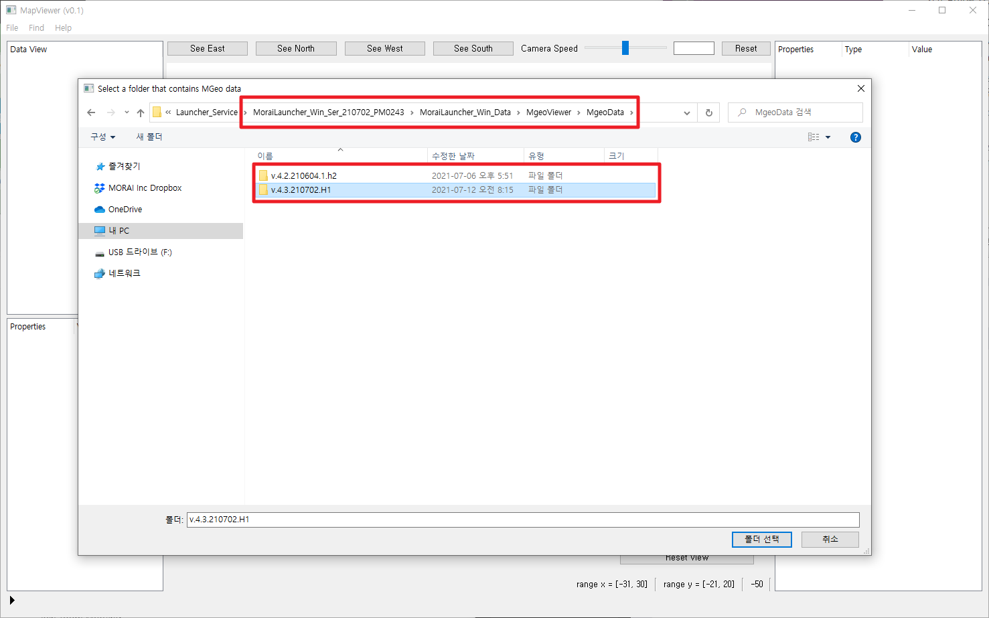Screen dimensions: 989x618
Task: Expand the address bar history dropdown
Action: point(686,112)
